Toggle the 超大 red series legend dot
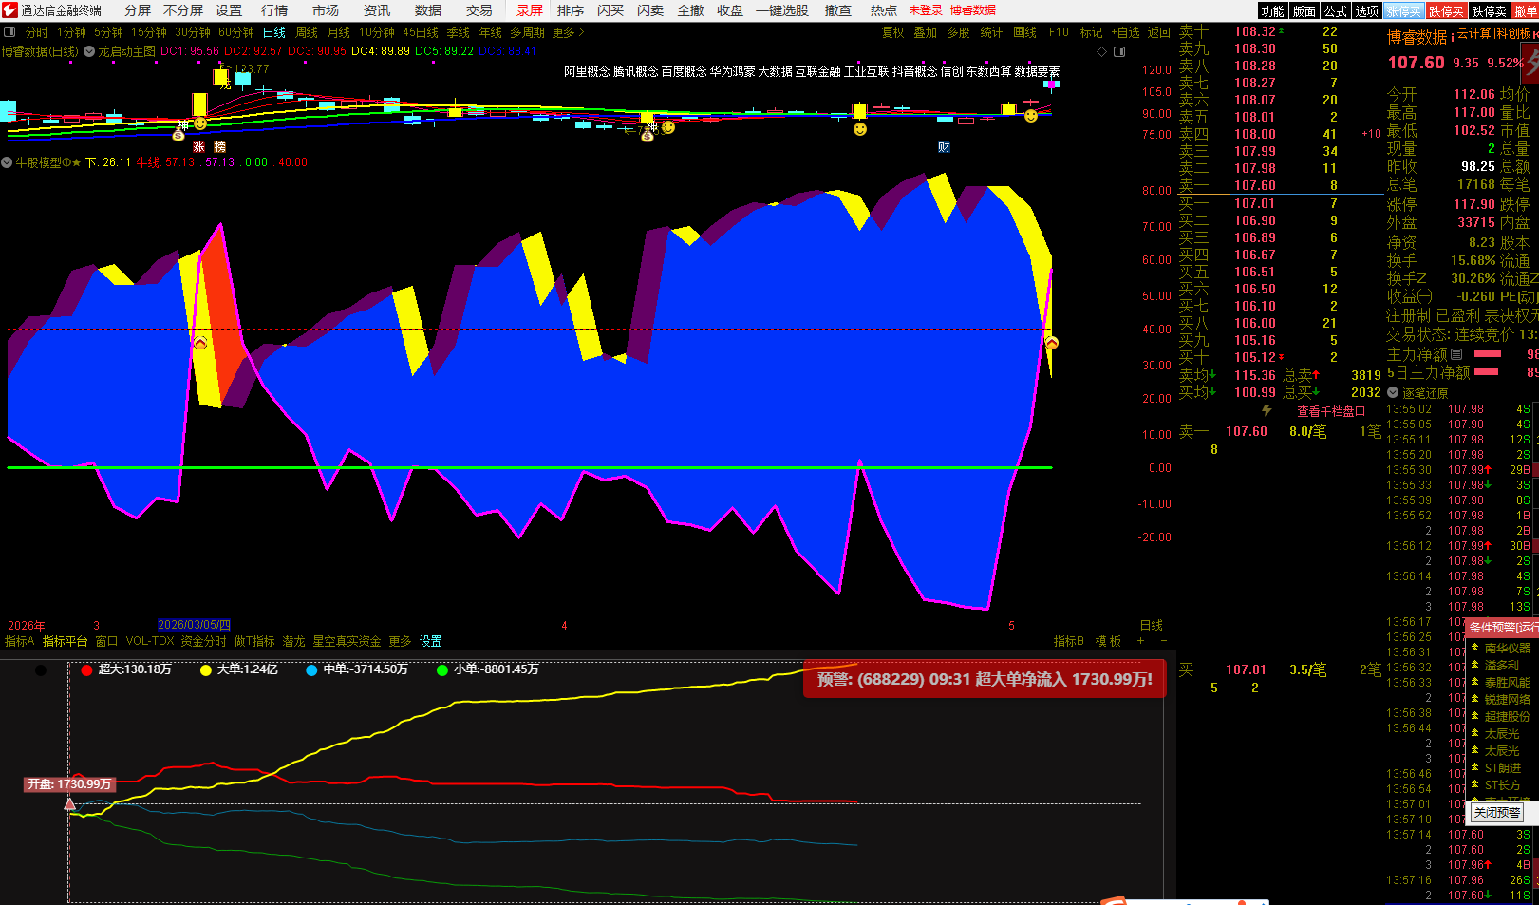This screenshot has width=1539, height=905. 87,670
